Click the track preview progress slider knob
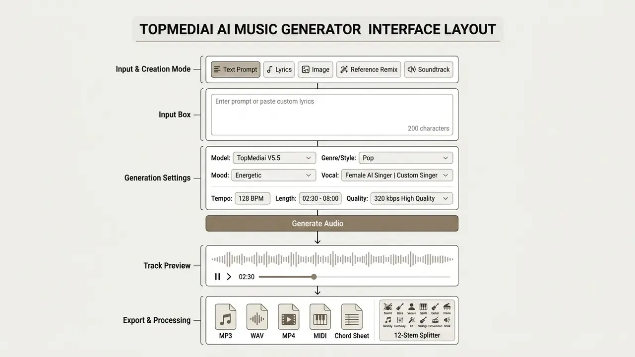635x357 pixels. (x=314, y=277)
